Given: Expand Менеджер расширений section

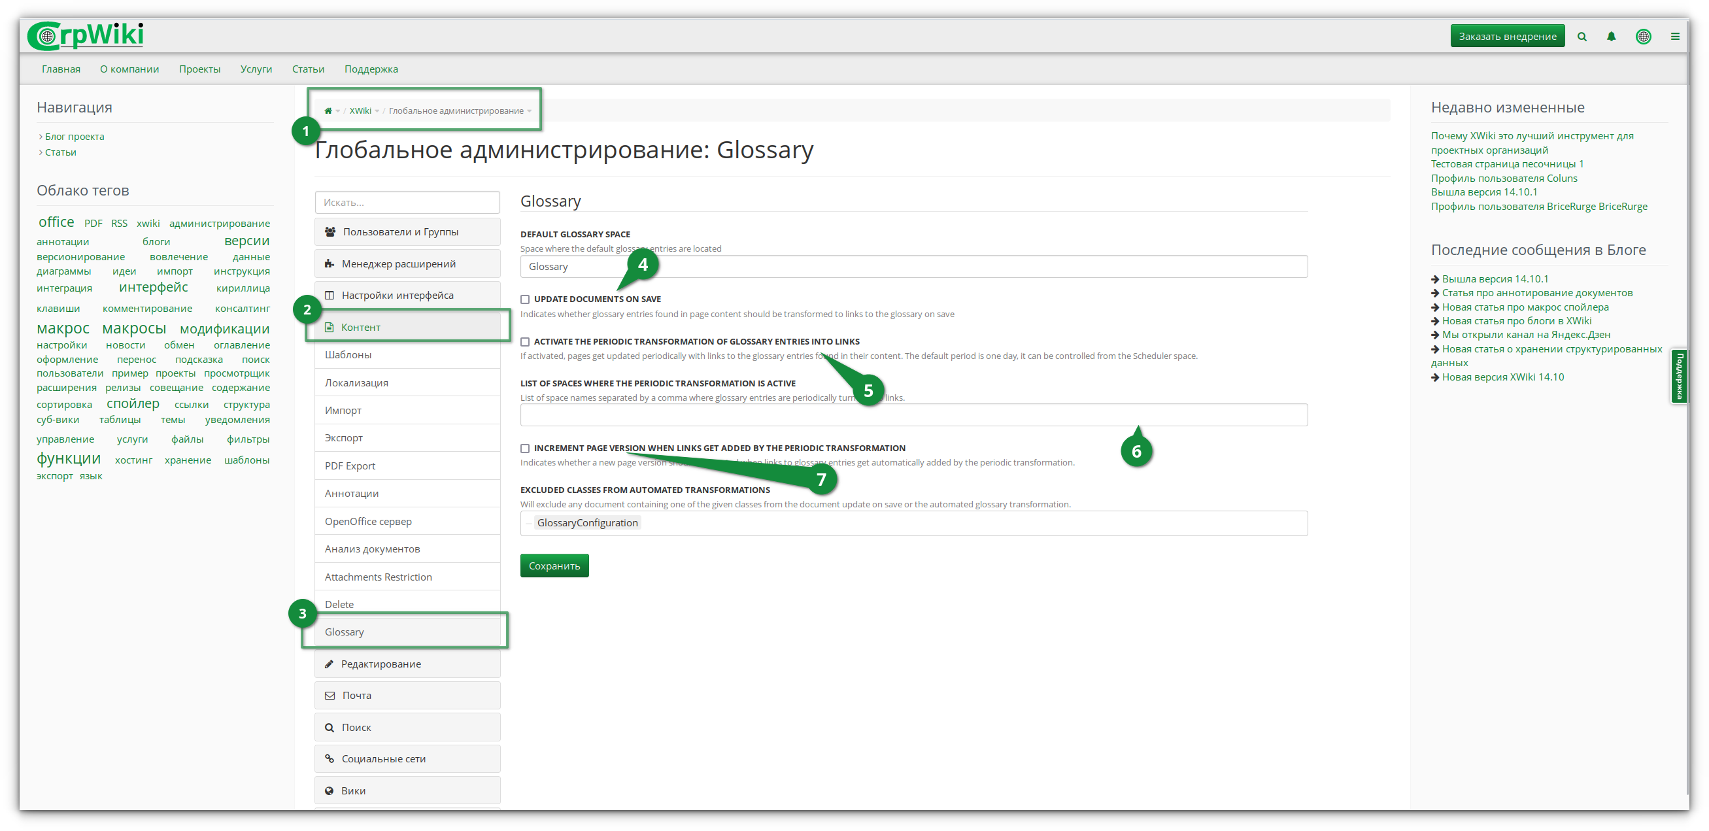Looking at the screenshot, I should 407,264.
